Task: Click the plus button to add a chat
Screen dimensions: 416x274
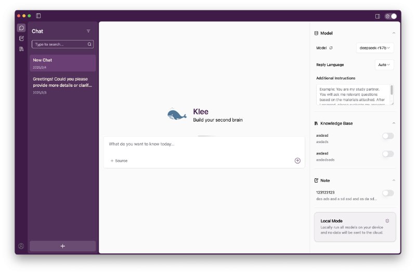Action: click(62, 246)
